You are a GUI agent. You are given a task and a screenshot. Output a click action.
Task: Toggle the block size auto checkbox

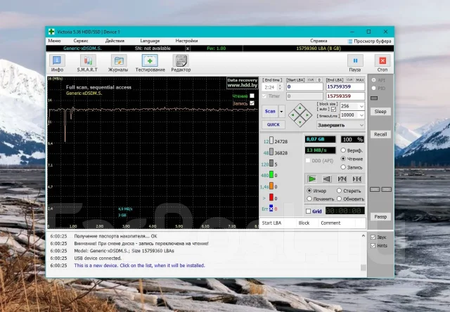(333, 109)
